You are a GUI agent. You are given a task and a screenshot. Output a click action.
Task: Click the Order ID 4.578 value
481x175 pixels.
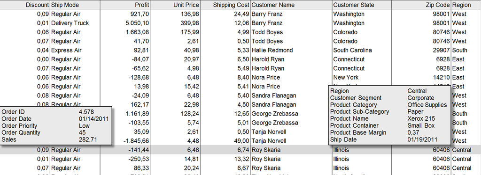(x=86, y=112)
